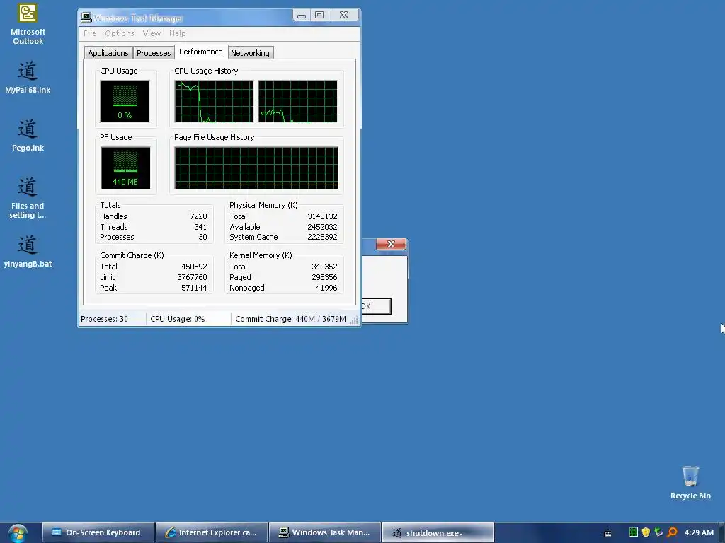
Task: Click the orange magnifier tray icon
Action: [672, 532]
